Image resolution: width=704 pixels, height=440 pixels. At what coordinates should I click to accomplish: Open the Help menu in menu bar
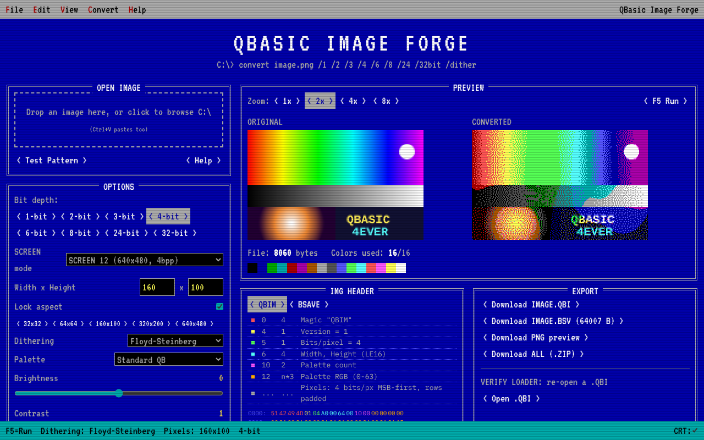tap(137, 10)
